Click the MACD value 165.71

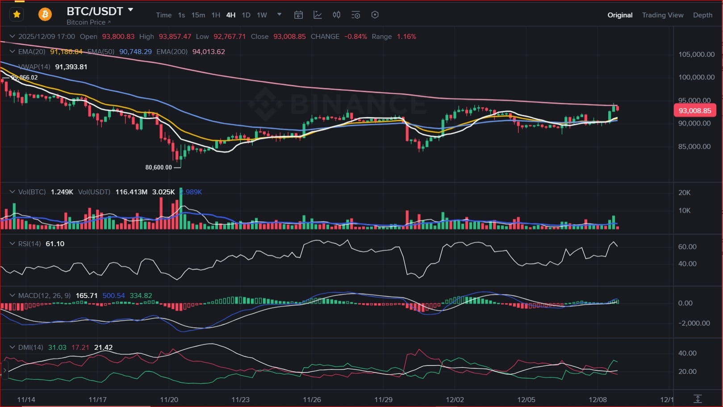pos(87,295)
